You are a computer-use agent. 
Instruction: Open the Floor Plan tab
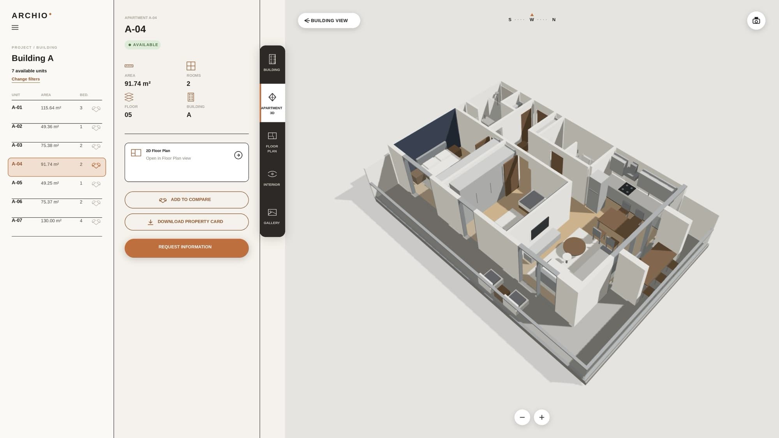[272, 142]
